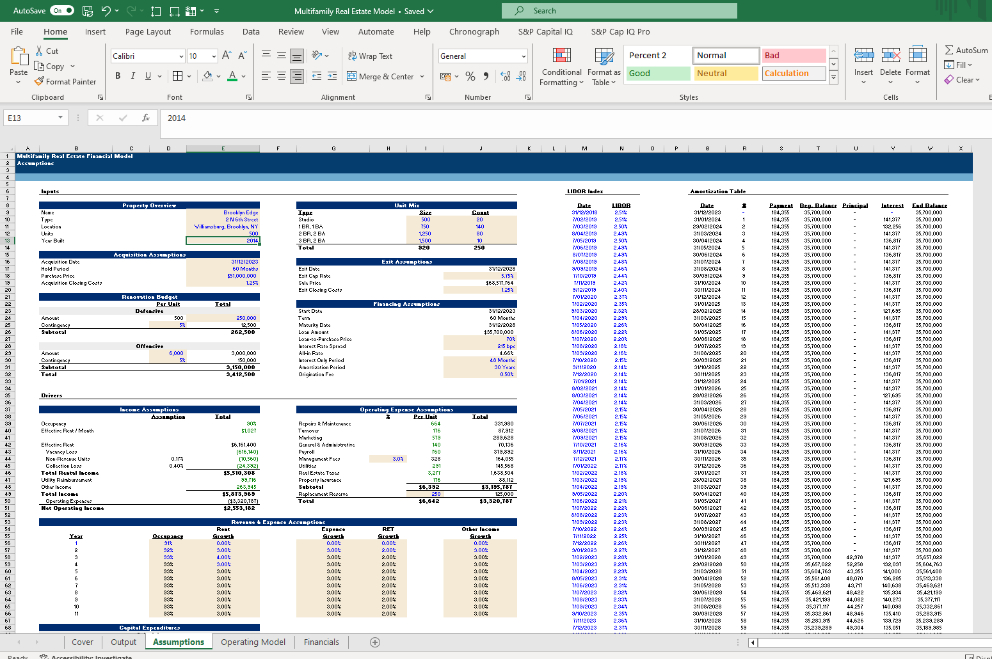Screen dimensions: 992x659
Task: Switch to the Operating Model sheet tab
Action: pyautogui.click(x=253, y=642)
